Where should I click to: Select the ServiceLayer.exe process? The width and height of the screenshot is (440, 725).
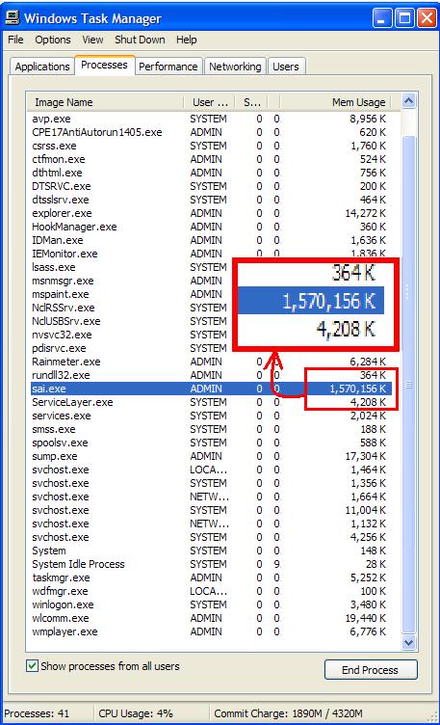(x=212, y=402)
